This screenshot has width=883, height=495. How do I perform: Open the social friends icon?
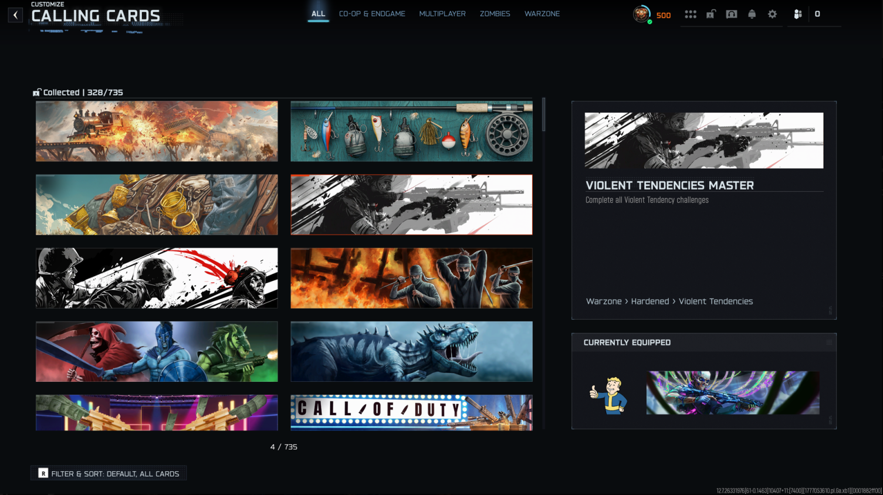click(798, 14)
